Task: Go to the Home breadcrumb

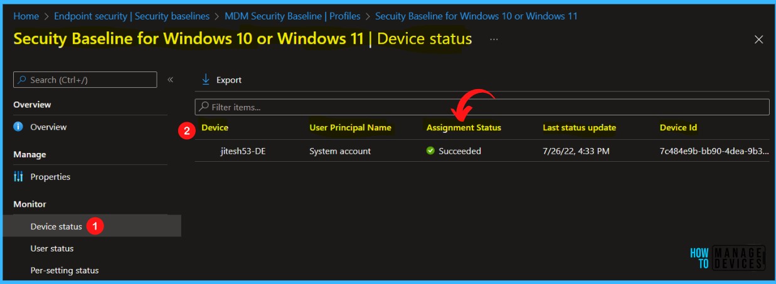Action: pyautogui.click(x=26, y=16)
